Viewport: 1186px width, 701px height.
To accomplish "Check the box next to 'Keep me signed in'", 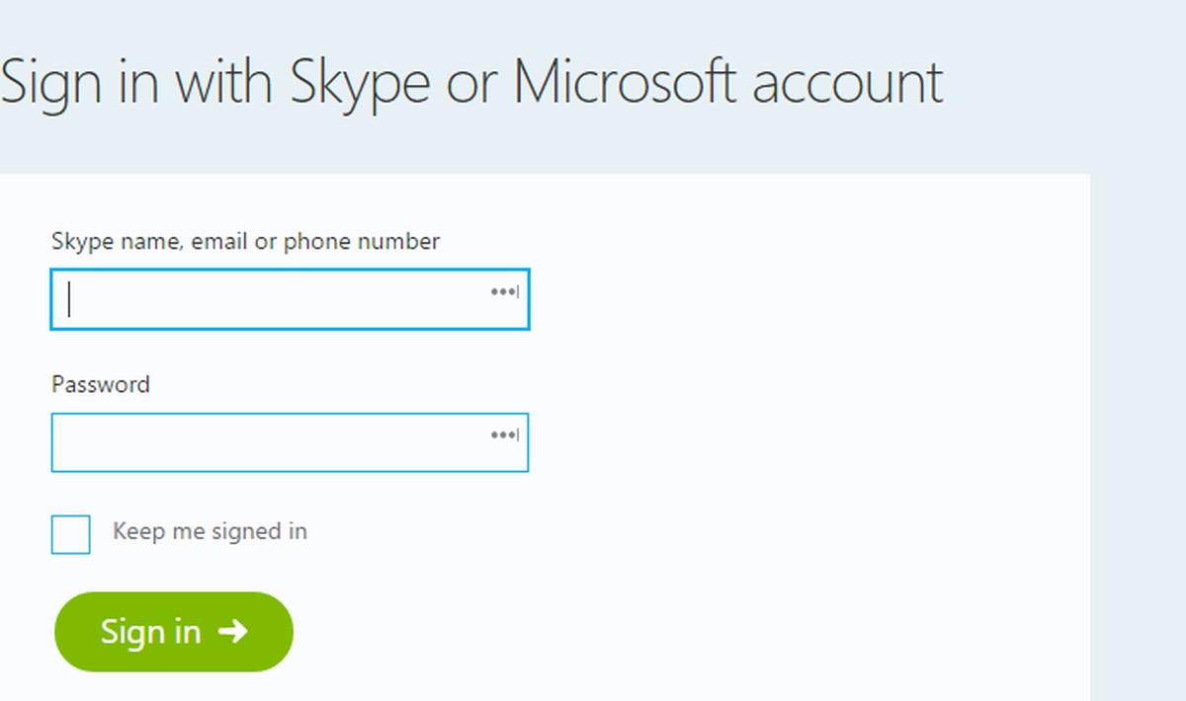I will pos(70,534).
